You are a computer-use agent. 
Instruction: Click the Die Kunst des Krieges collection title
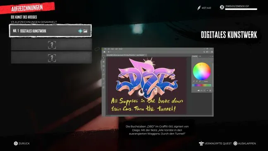(x=24, y=17)
